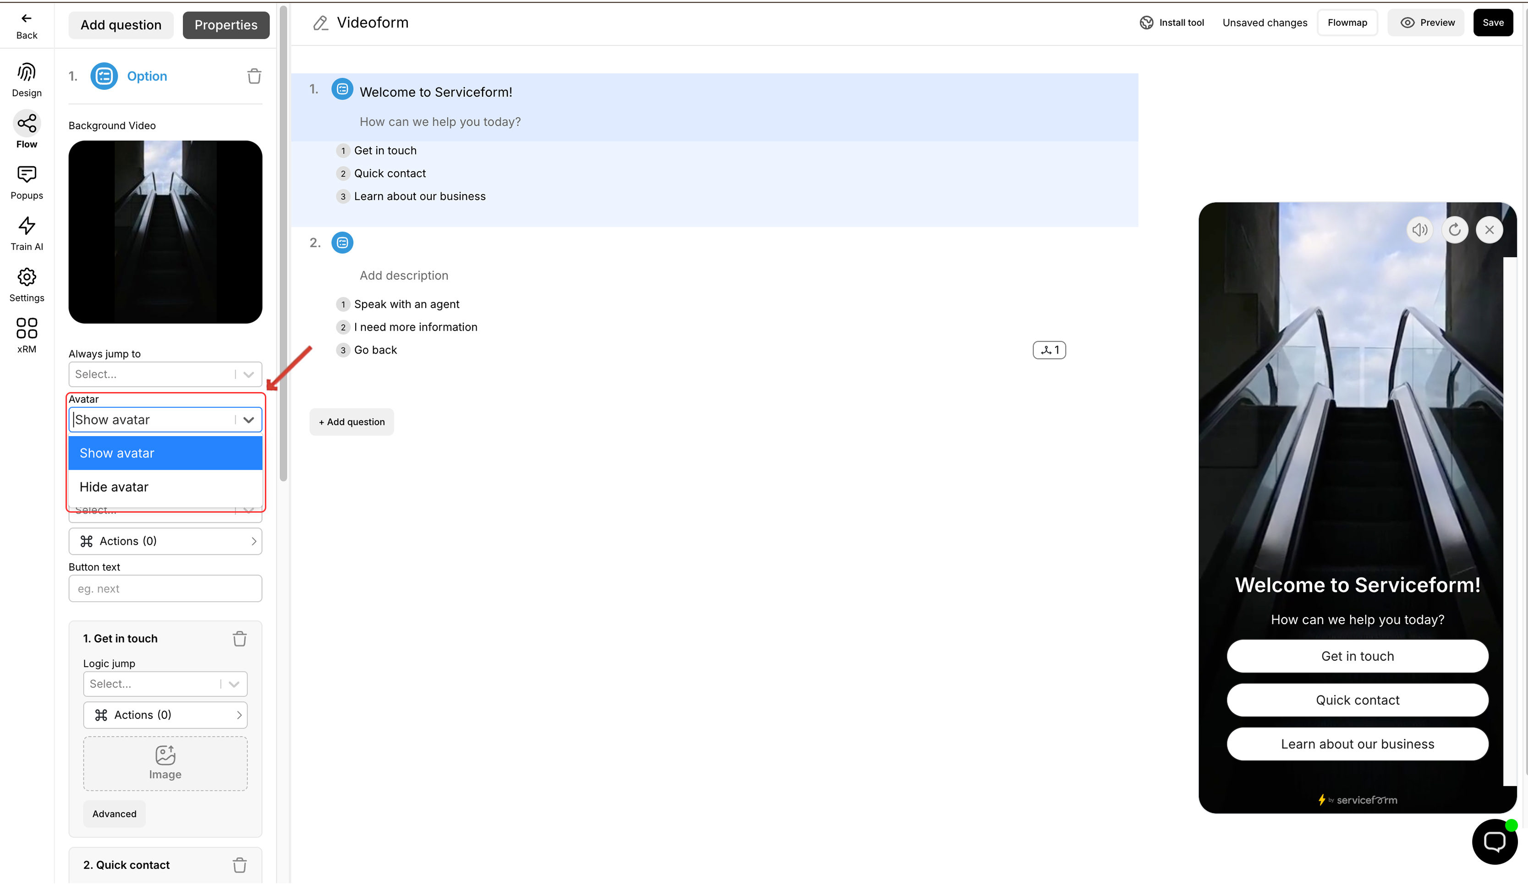
Task: Open the Popups section
Action: [27, 182]
